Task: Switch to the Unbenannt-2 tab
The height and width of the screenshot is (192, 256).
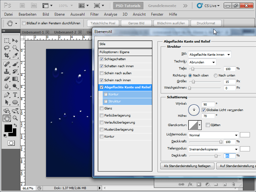Action: click(65, 32)
